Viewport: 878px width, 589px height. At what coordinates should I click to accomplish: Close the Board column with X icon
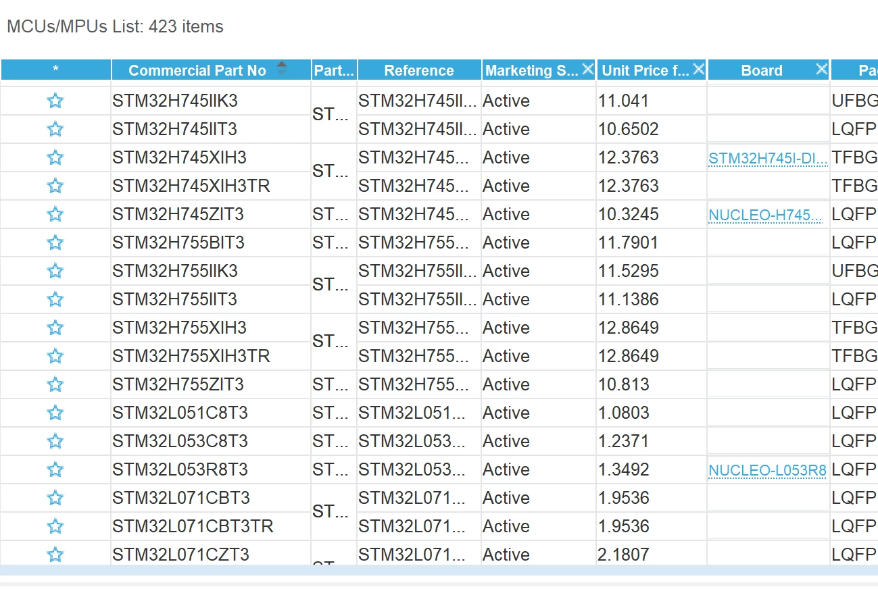821,69
